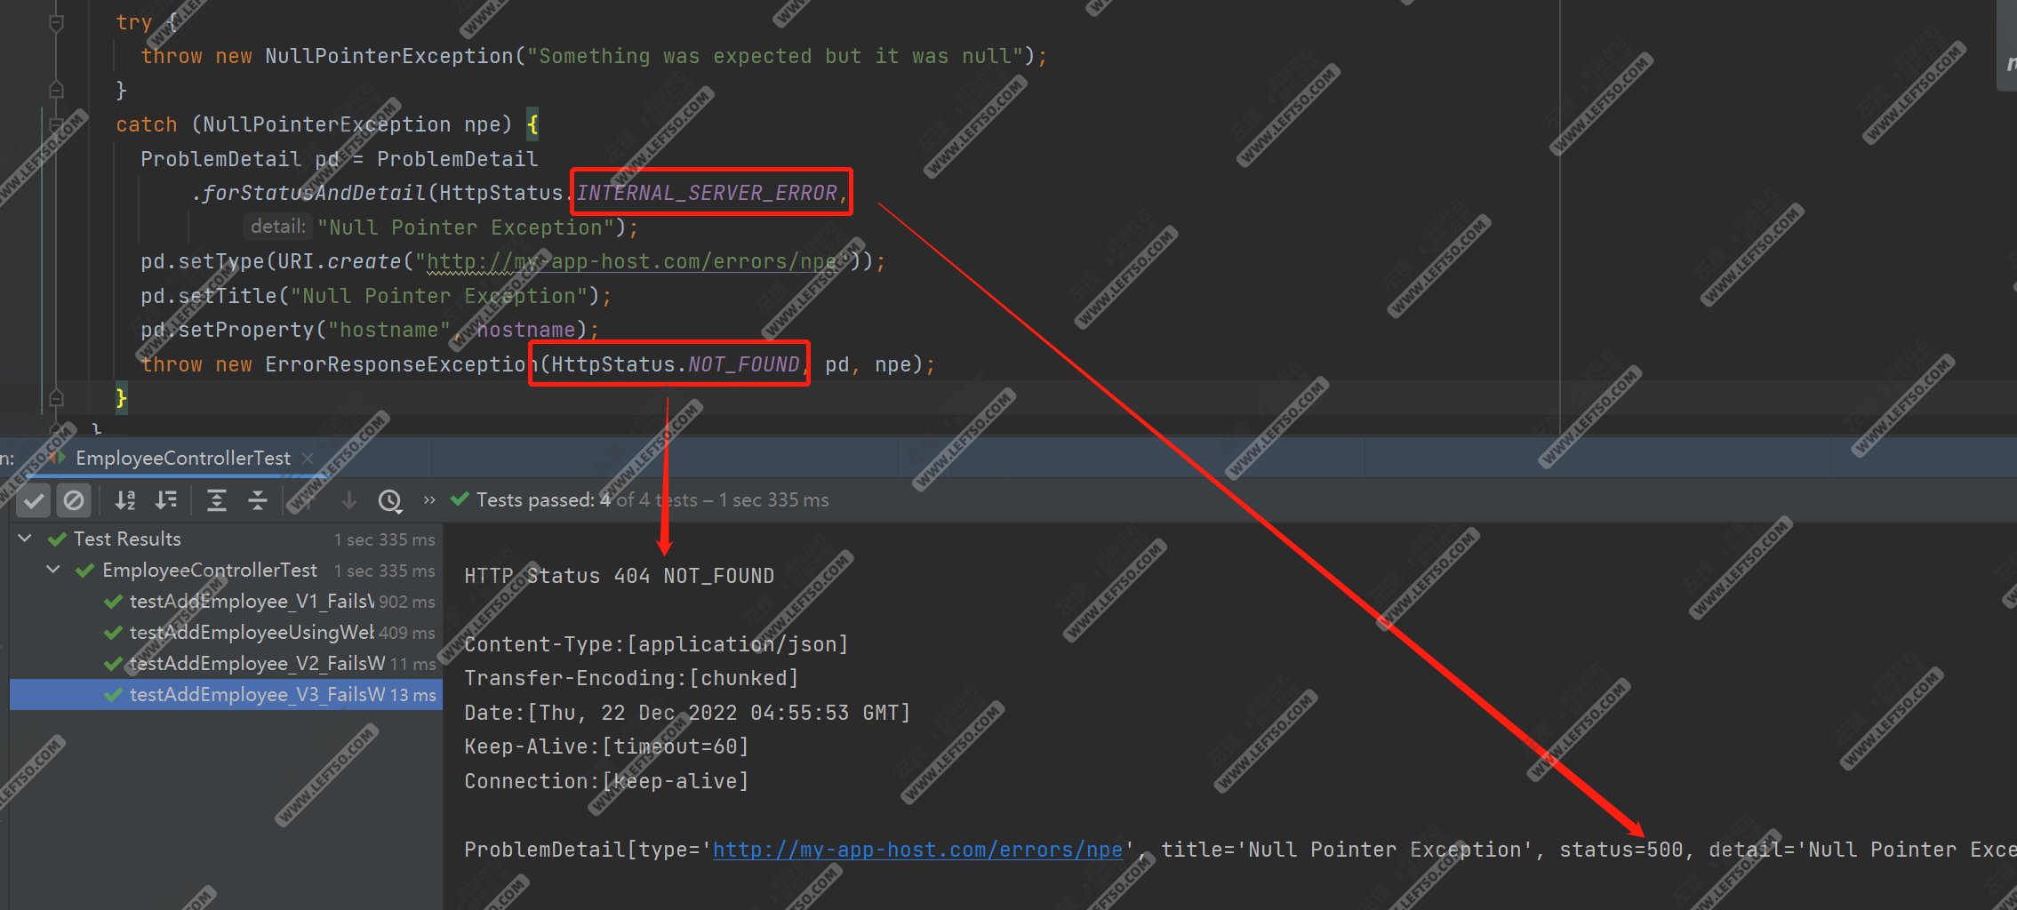Image resolution: width=2017 pixels, height=910 pixels.
Task: Click the Collapse All tests icon
Action: (x=258, y=501)
